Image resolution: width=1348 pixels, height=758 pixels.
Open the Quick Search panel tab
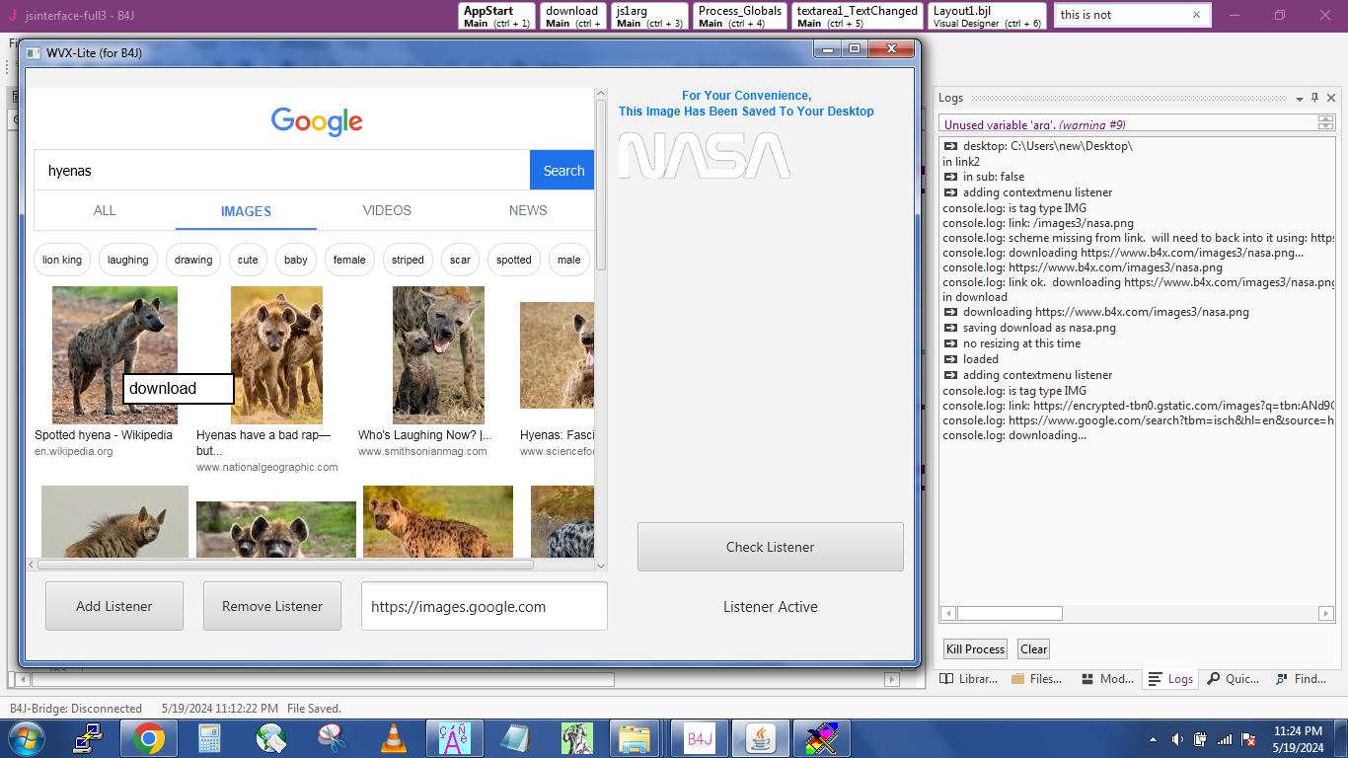point(1233,679)
